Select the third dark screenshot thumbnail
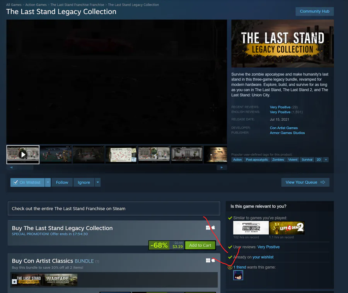 click(89, 154)
